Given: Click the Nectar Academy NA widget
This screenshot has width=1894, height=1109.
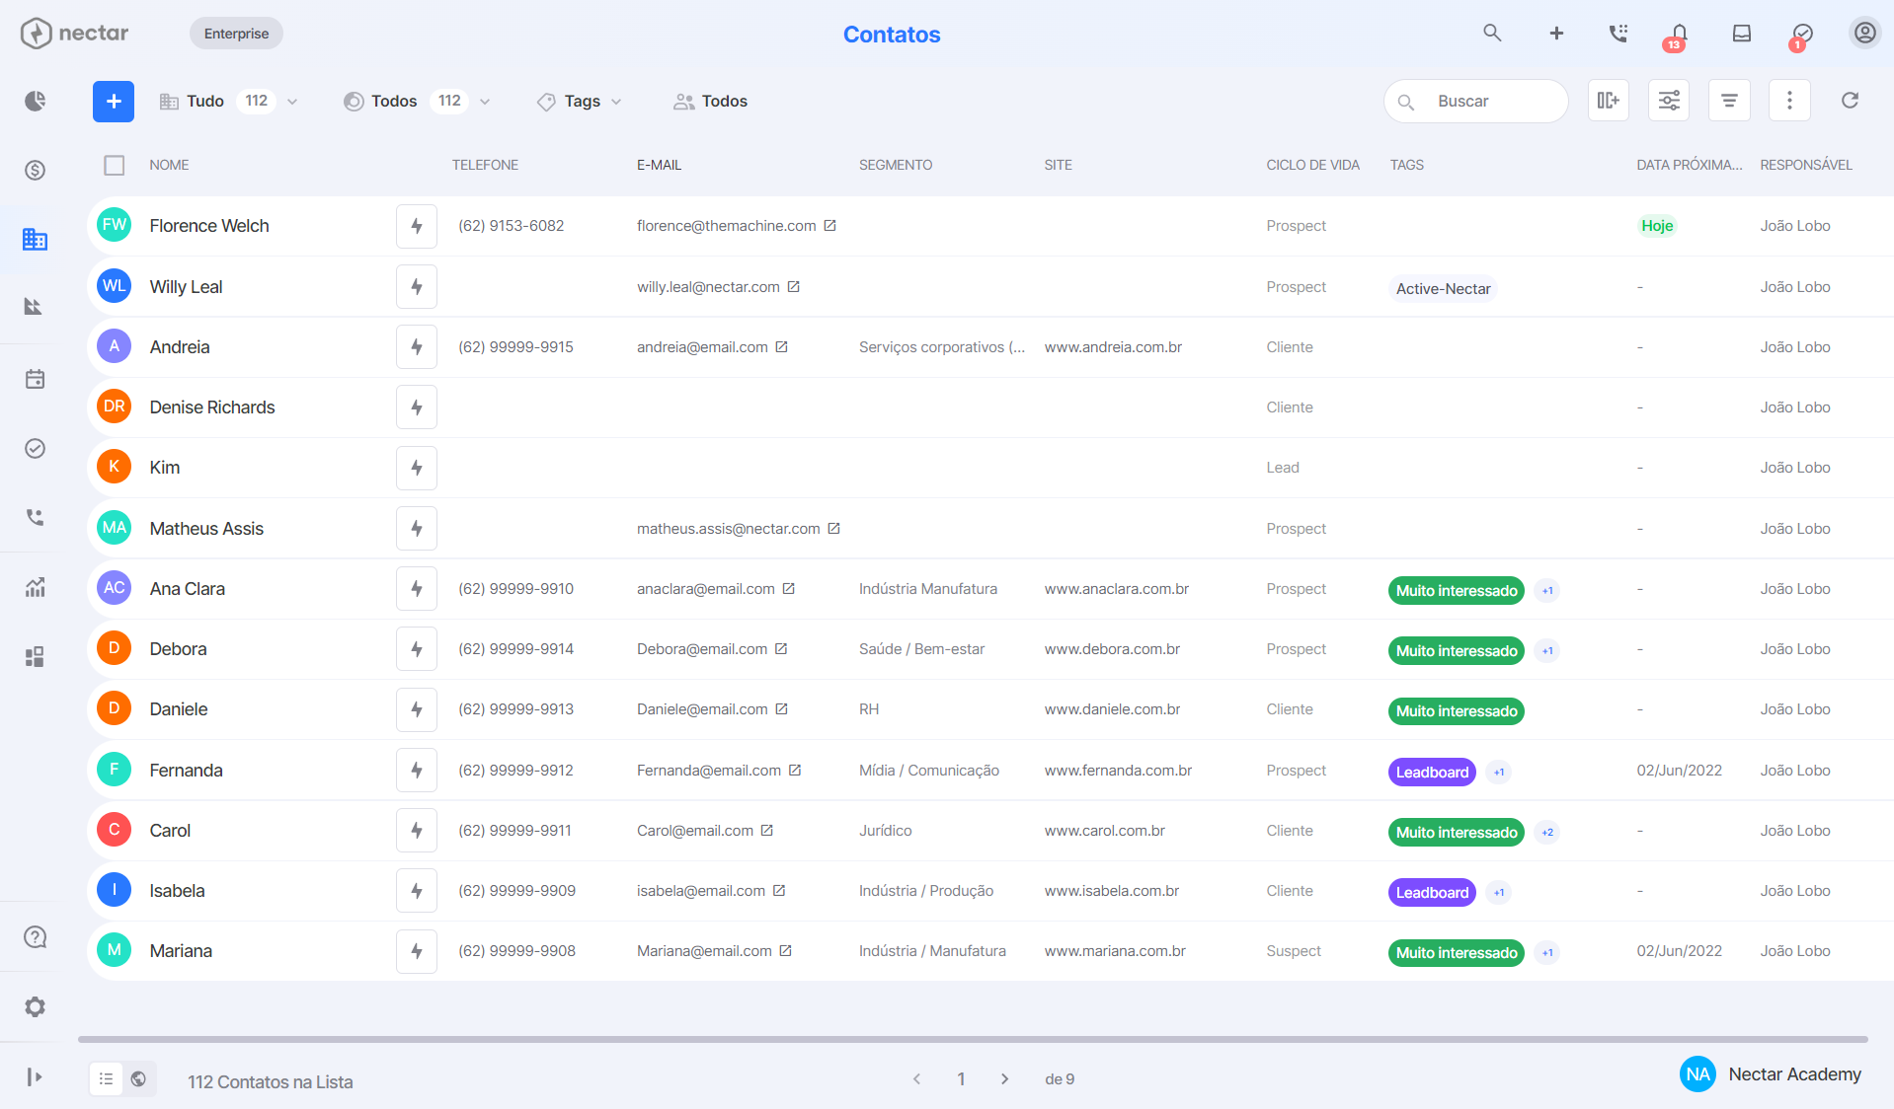Looking at the screenshot, I should [x=1771, y=1074].
